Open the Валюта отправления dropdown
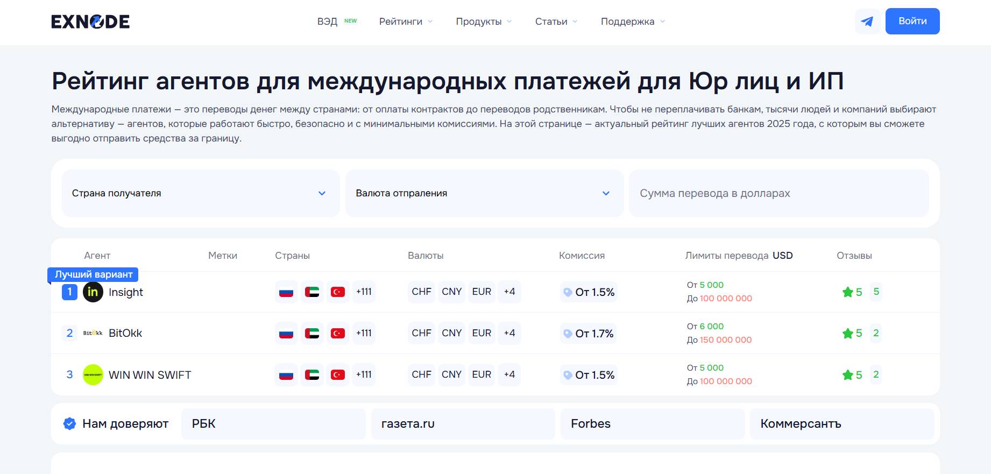The image size is (991, 474). point(484,193)
